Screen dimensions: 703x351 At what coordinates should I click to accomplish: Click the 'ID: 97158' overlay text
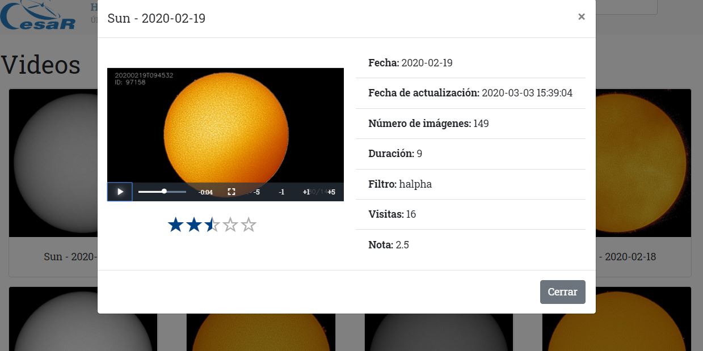tap(131, 82)
